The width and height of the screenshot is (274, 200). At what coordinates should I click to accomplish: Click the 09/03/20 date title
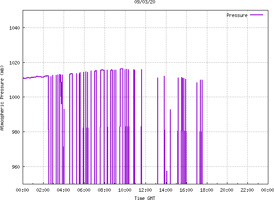[x=145, y=2]
